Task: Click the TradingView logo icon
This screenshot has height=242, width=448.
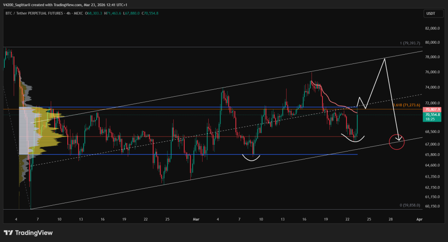Action: click(8, 232)
